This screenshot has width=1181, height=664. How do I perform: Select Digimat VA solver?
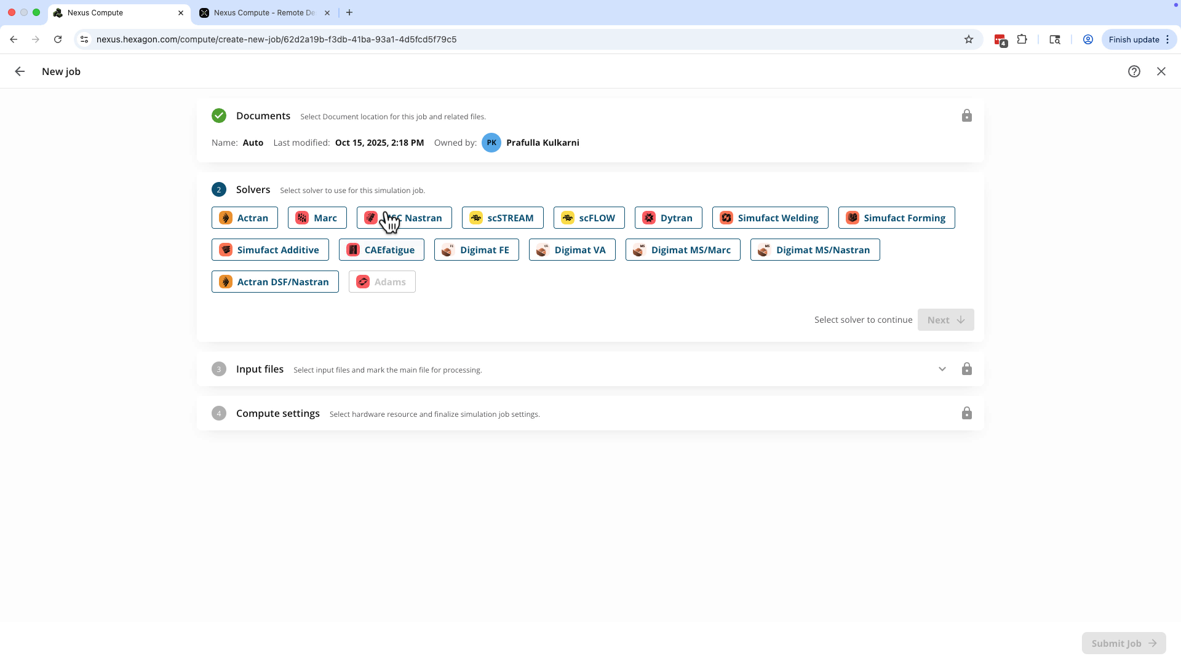point(572,250)
